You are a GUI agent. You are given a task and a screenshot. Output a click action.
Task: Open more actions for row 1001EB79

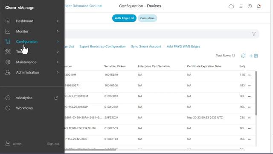point(250,75)
